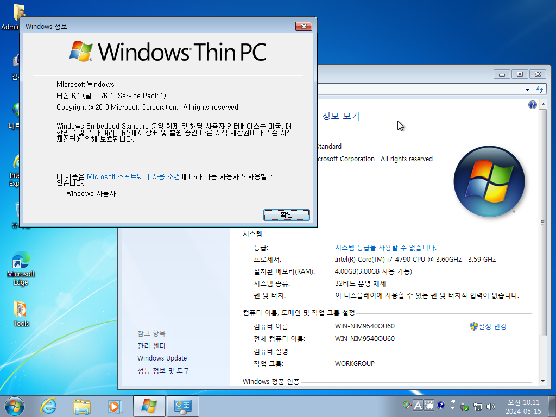Open Windows Update in the sidebar
The height and width of the screenshot is (417, 556).
coord(162,358)
